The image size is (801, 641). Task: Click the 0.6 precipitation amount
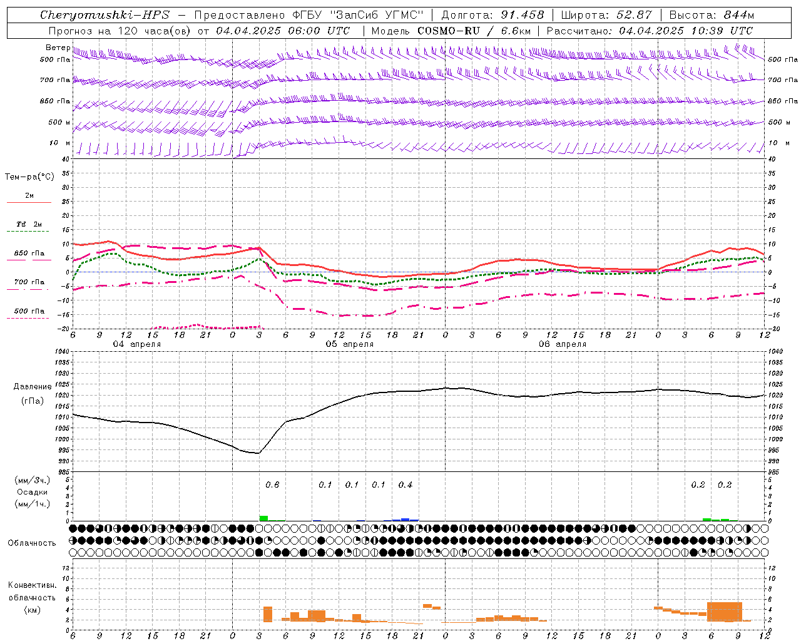coord(272,485)
